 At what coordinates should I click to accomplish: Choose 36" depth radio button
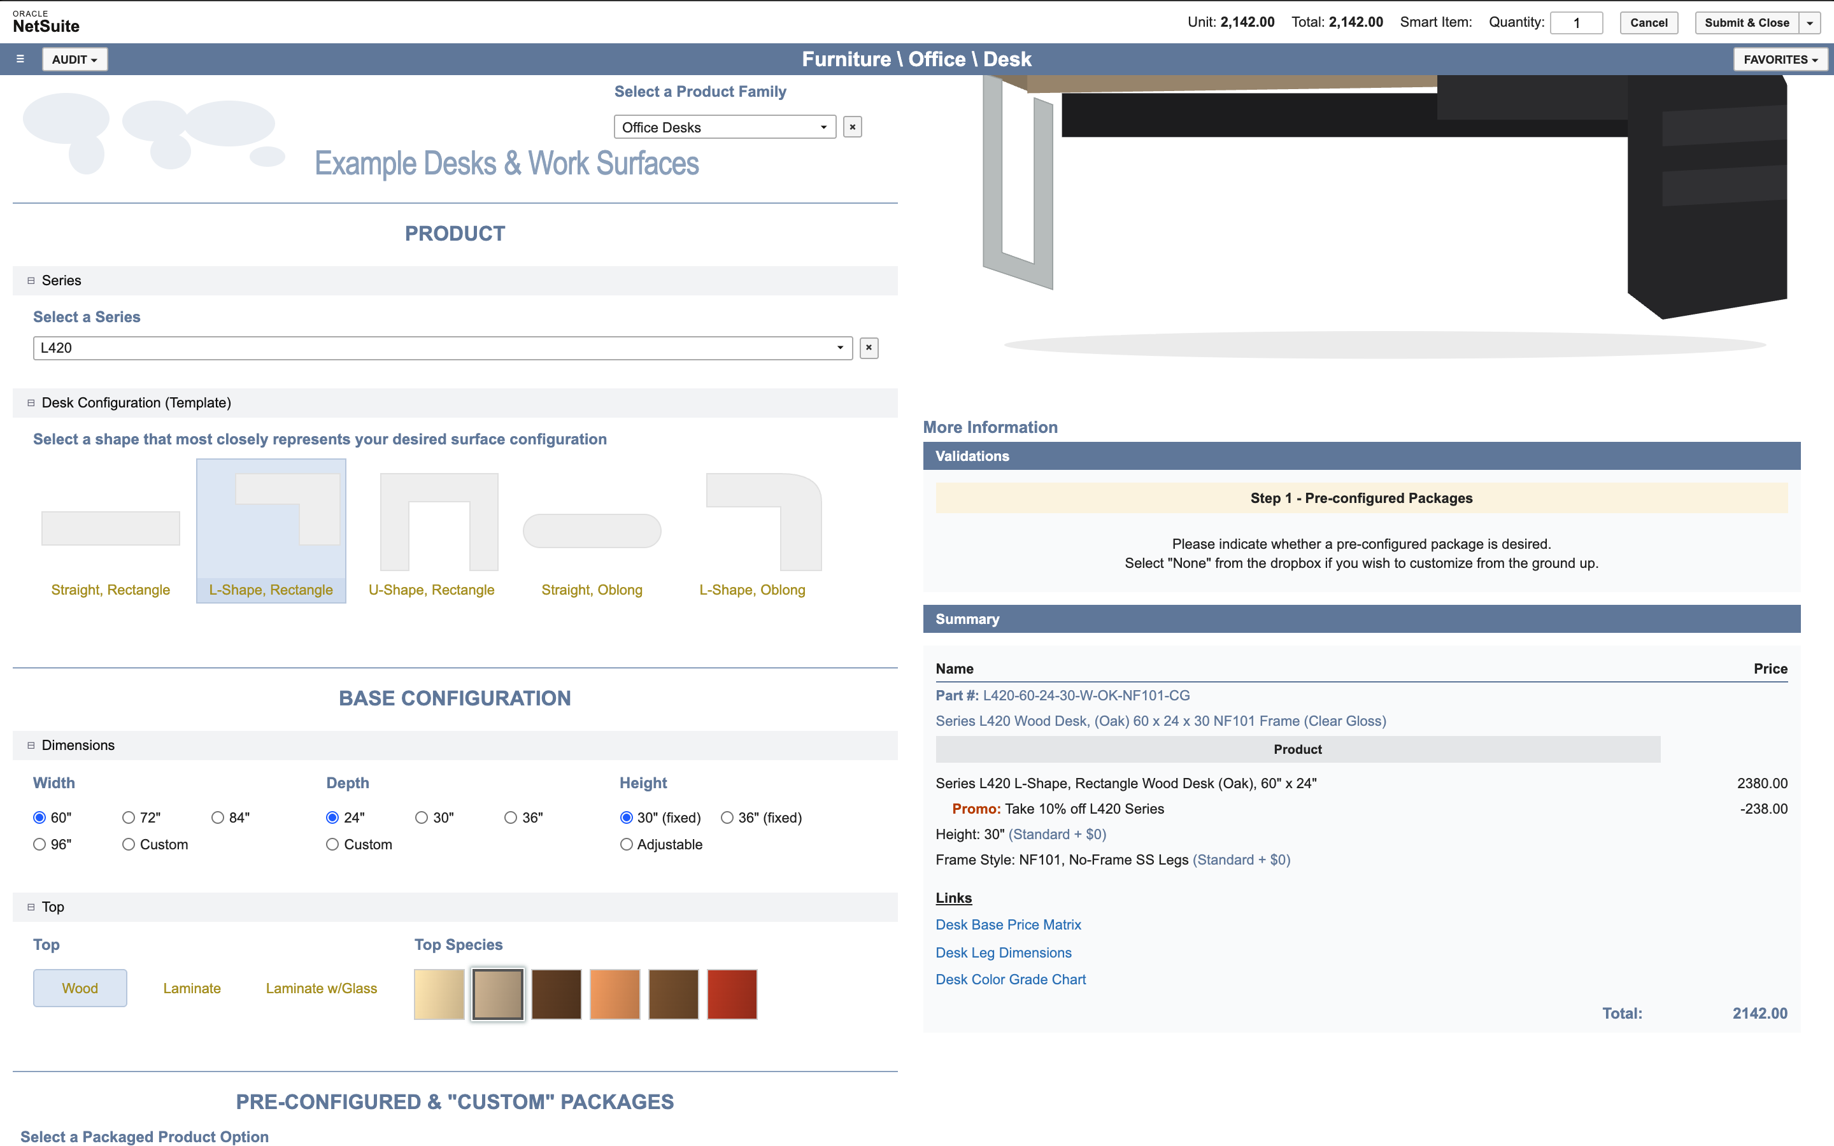[x=511, y=818]
